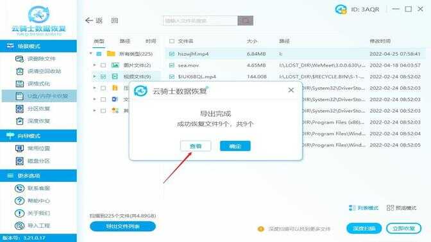431x242 pixels.
Task: Toggle checkbox for $IUK68QL.mp4
Action: (172, 77)
